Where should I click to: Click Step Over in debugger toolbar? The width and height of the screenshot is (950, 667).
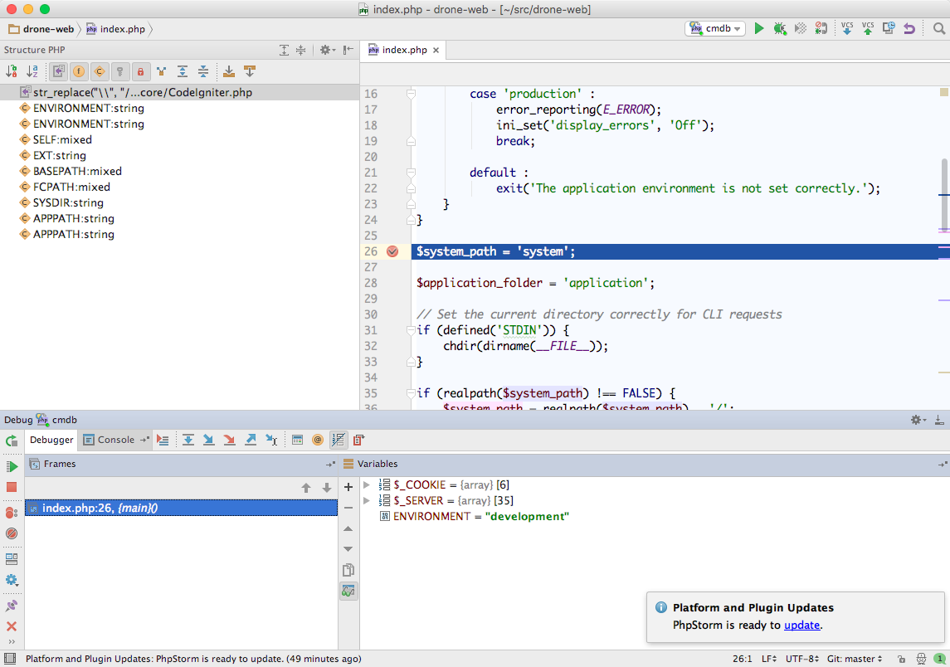[x=188, y=440]
